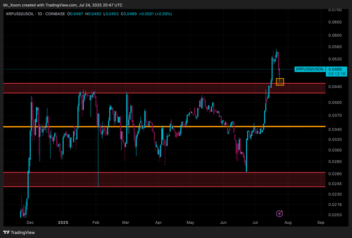Click the Aug label on time axis
This screenshot has height=238, width=352.
[x=288, y=222]
